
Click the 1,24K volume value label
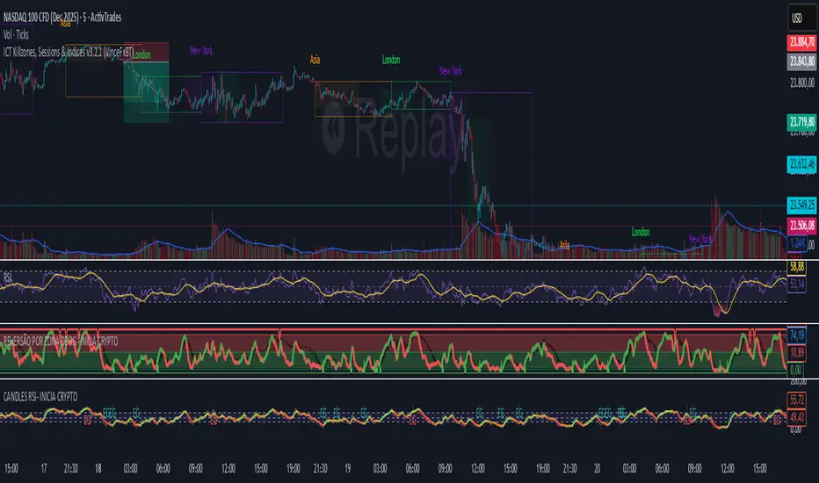(797, 243)
